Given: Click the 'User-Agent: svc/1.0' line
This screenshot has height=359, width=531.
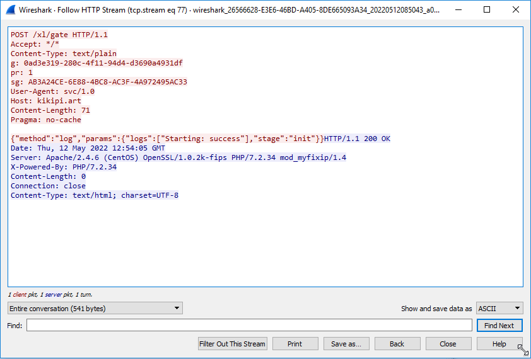Looking at the screenshot, I should 52,91.
